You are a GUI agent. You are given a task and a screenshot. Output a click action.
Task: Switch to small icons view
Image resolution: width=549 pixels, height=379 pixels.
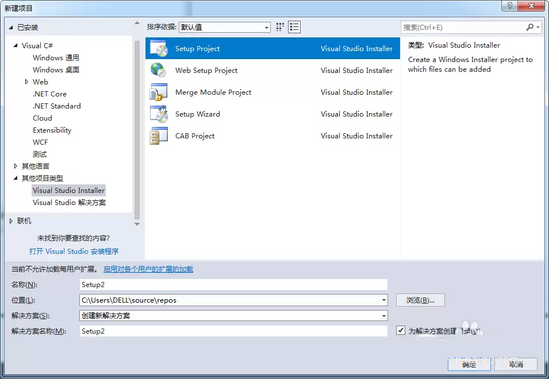(x=280, y=26)
